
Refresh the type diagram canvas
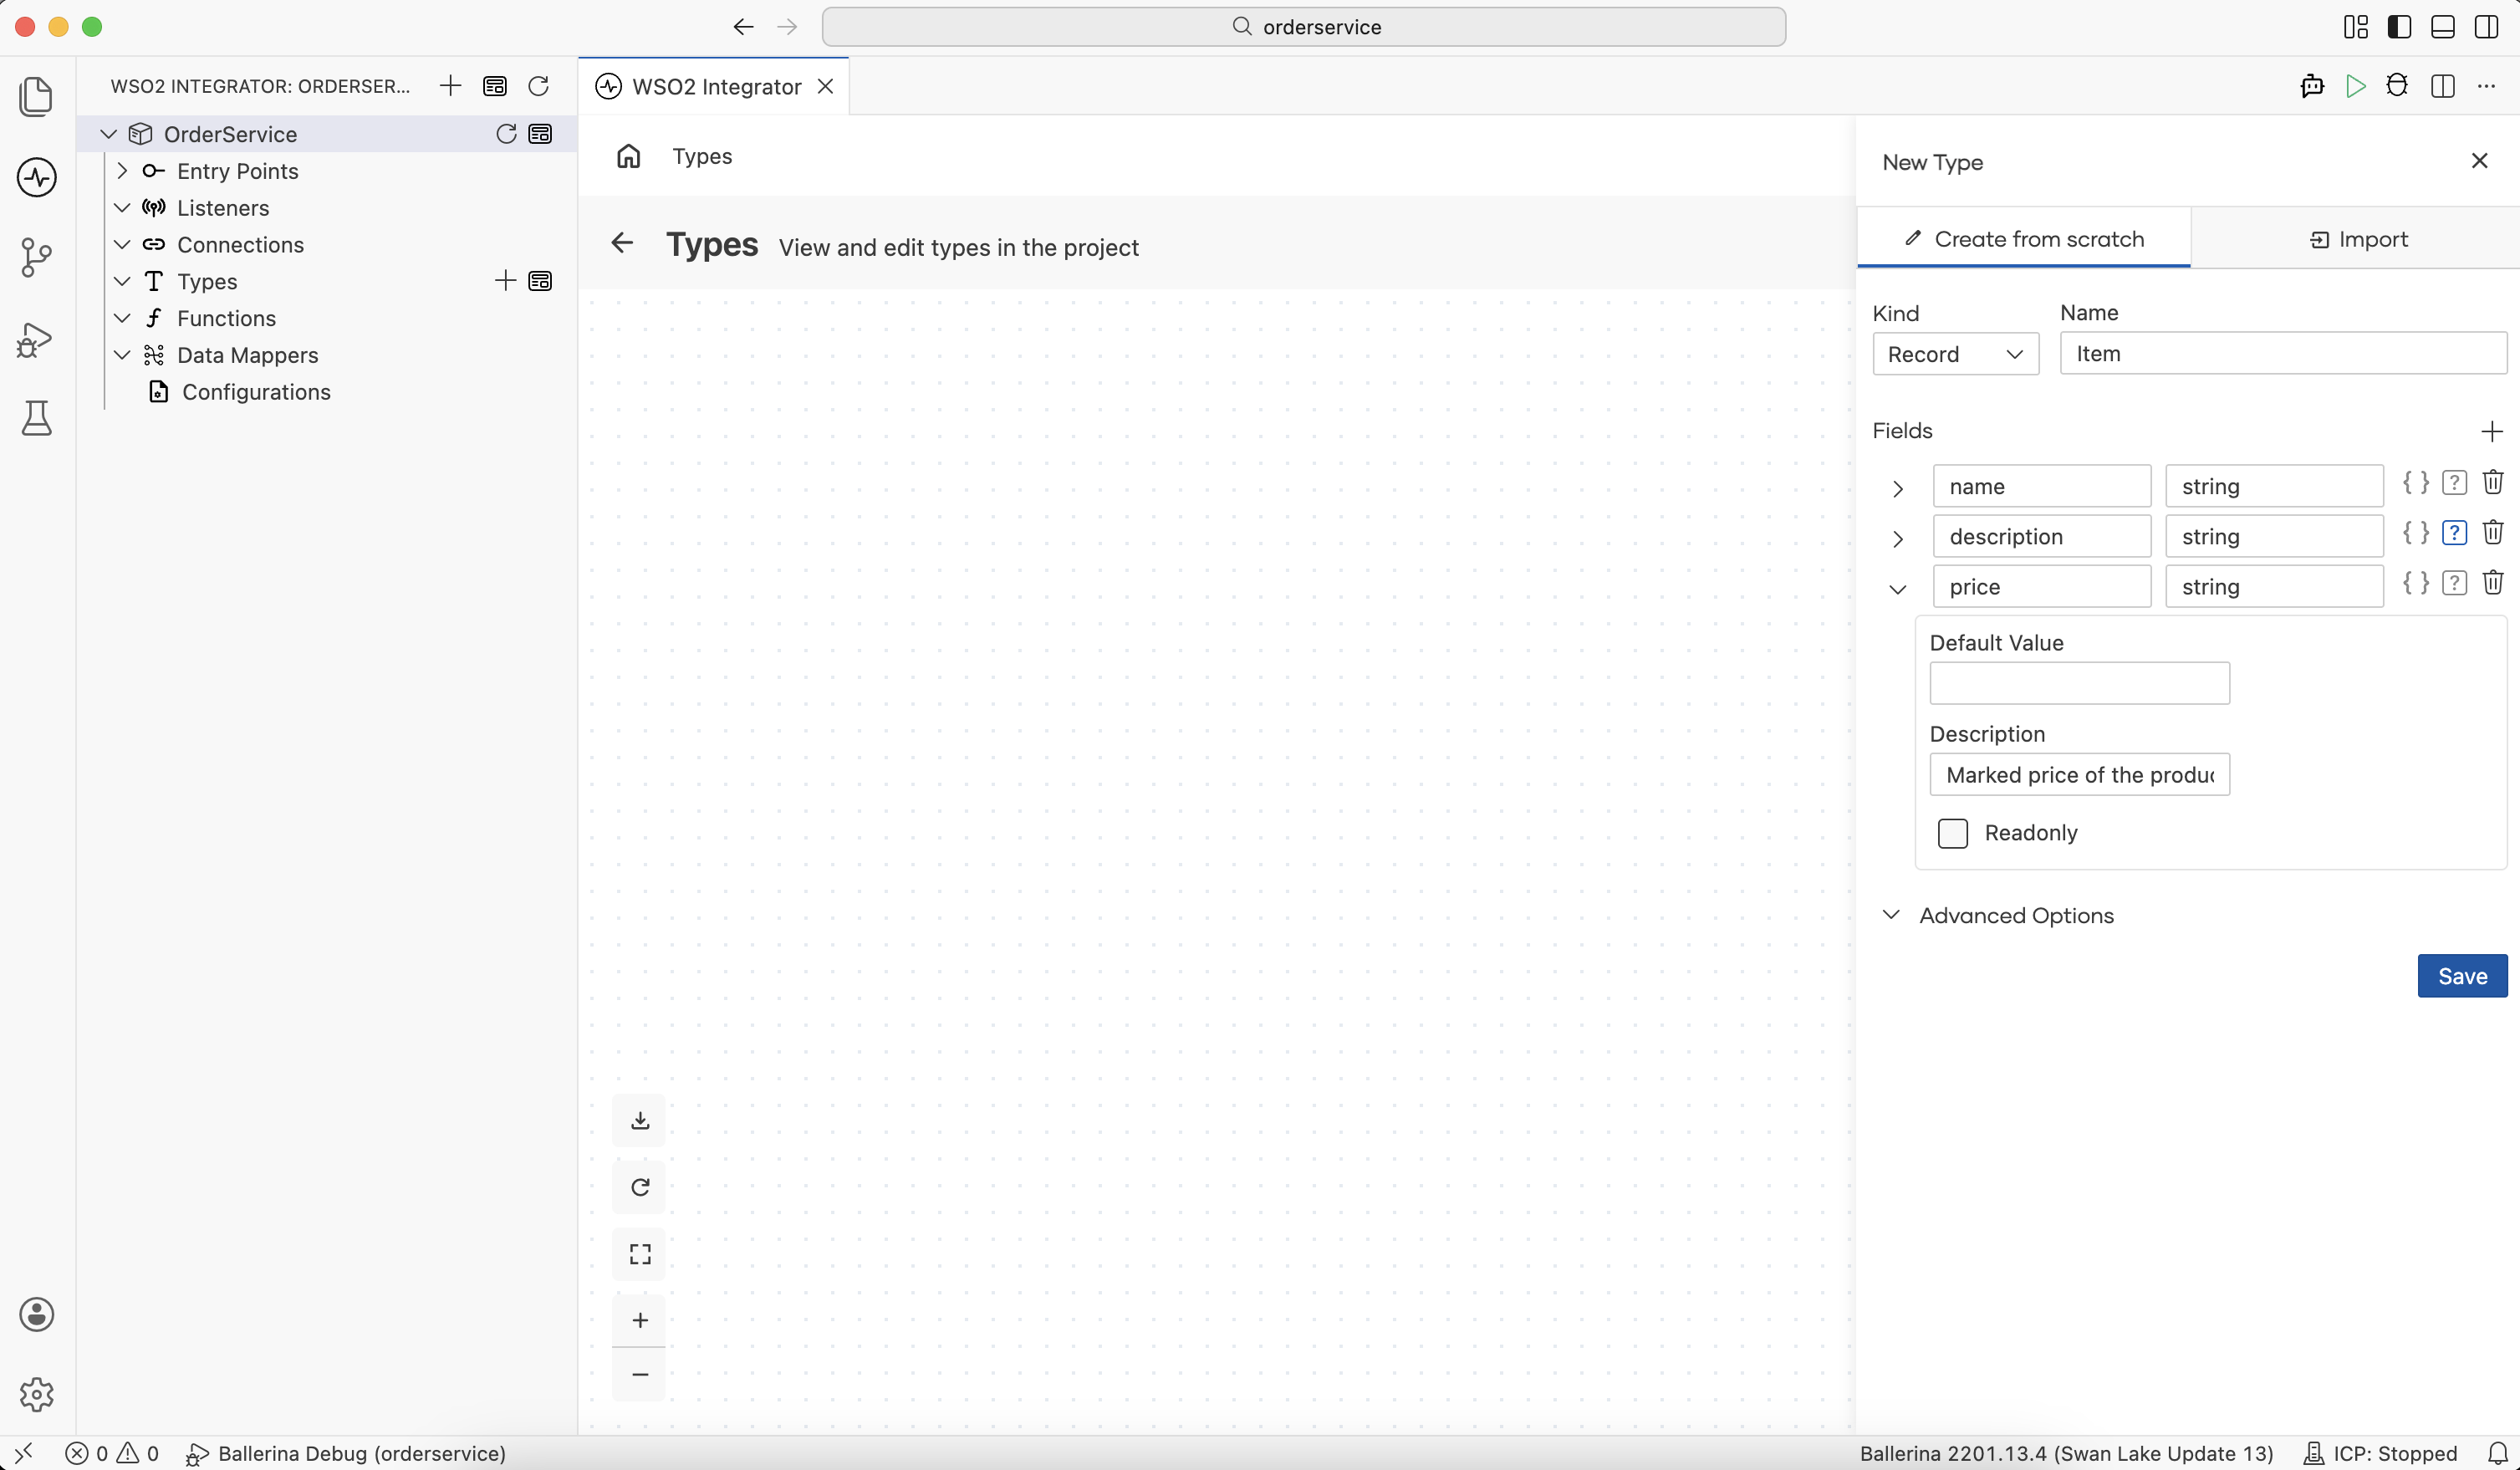coord(640,1187)
